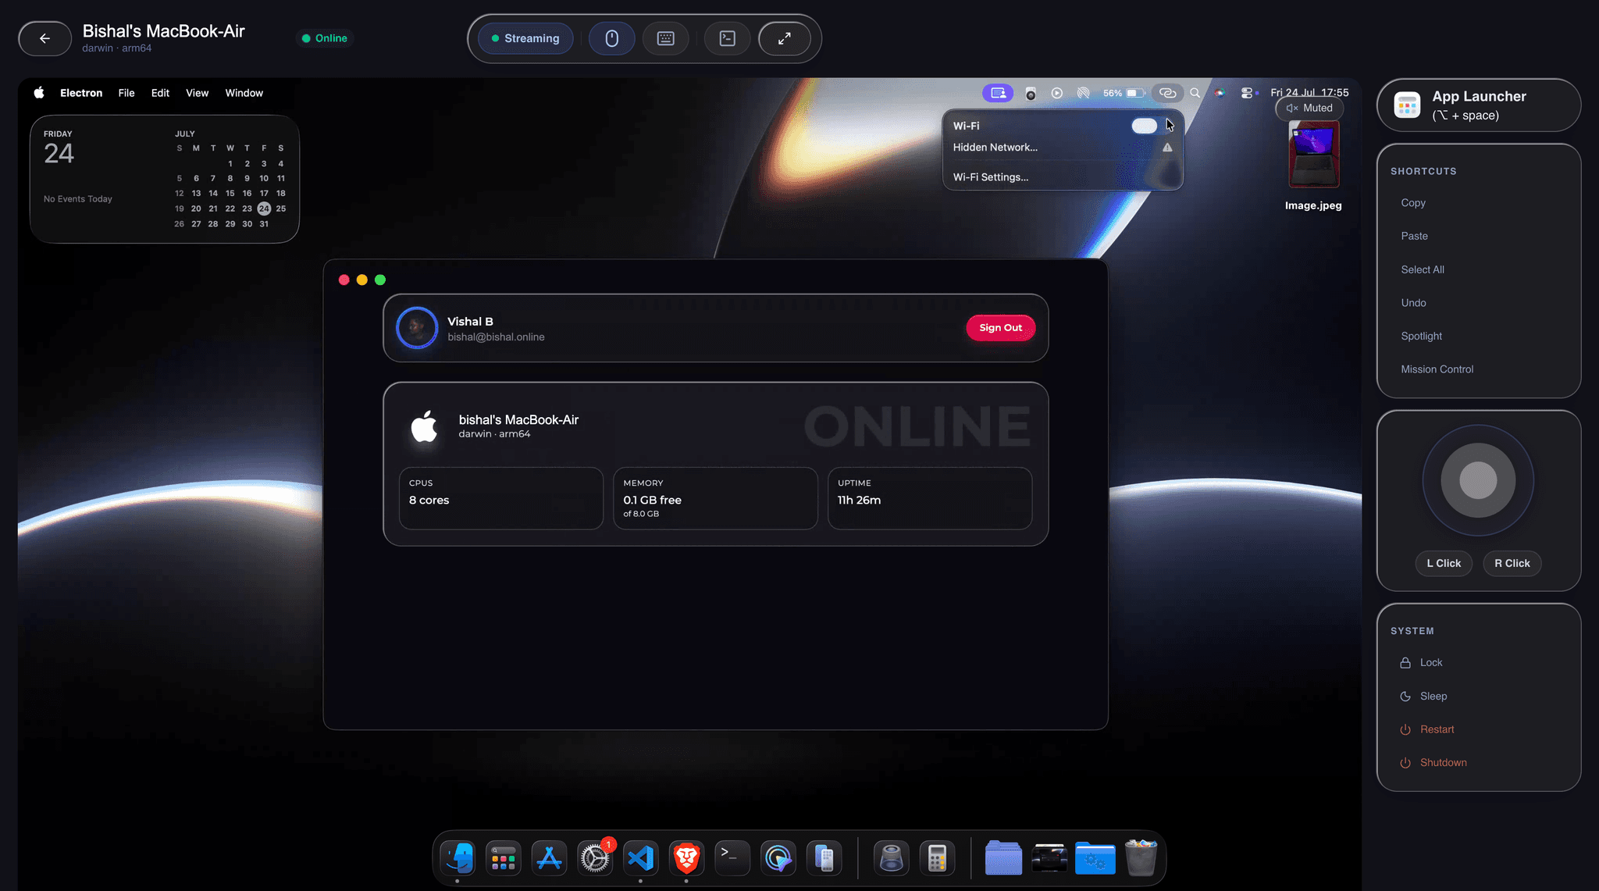Open Calculator from the dock
Image resolution: width=1599 pixels, height=891 pixels.
point(937,858)
